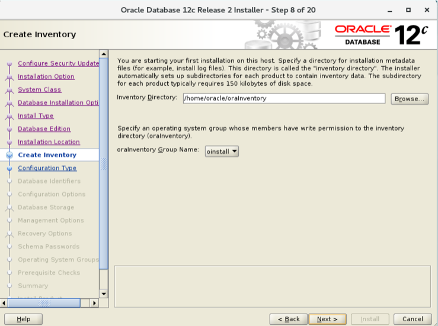Click the Database Edition step marker icon
Screen dimensions: 438x326
pos(9,129)
